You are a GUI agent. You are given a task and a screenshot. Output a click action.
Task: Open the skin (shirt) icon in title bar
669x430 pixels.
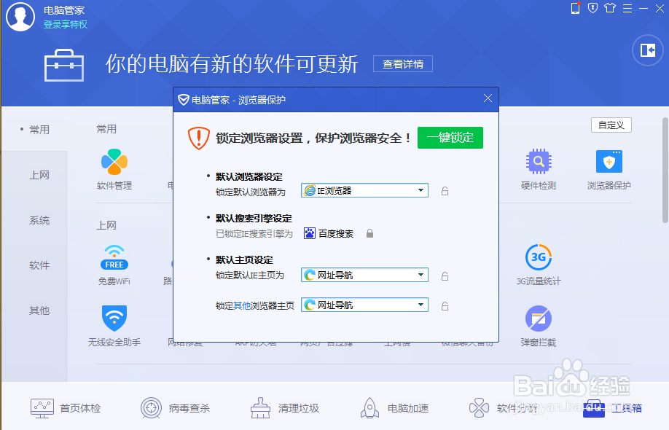[x=610, y=8]
